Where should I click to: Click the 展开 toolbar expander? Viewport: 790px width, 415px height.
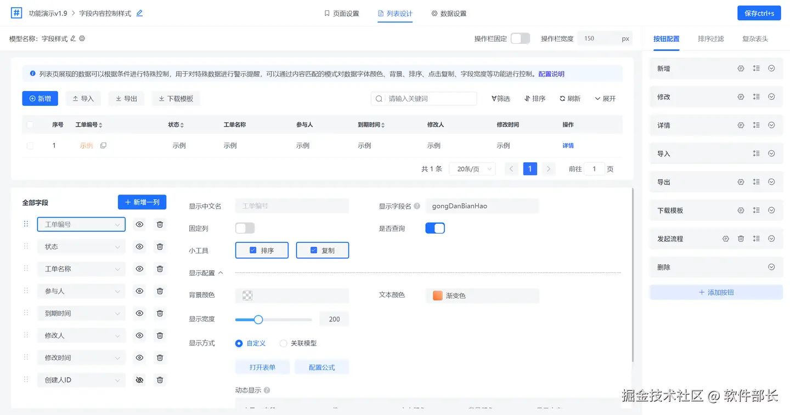pyautogui.click(x=605, y=99)
